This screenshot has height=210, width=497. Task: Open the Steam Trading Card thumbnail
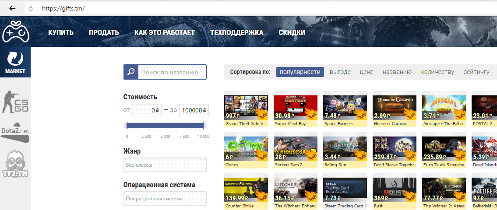[345, 190]
